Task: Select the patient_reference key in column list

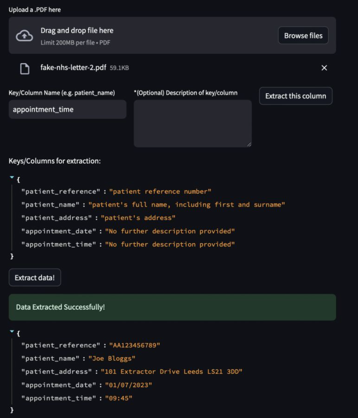Action: [x=61, y=191]
